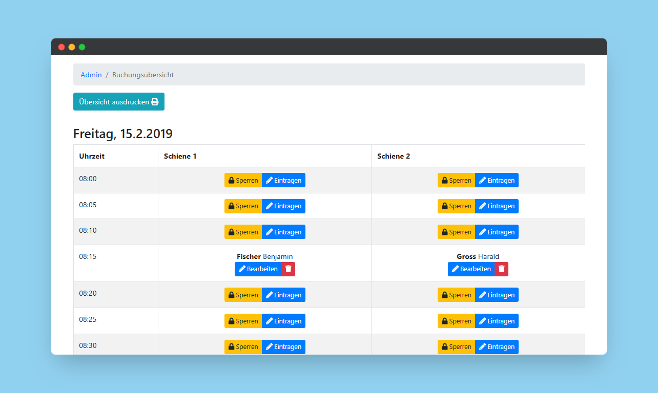Click pencil icon on Fischer Benjamin Bearbeiten
Screen dimensions: 658x393
[242, 269]
